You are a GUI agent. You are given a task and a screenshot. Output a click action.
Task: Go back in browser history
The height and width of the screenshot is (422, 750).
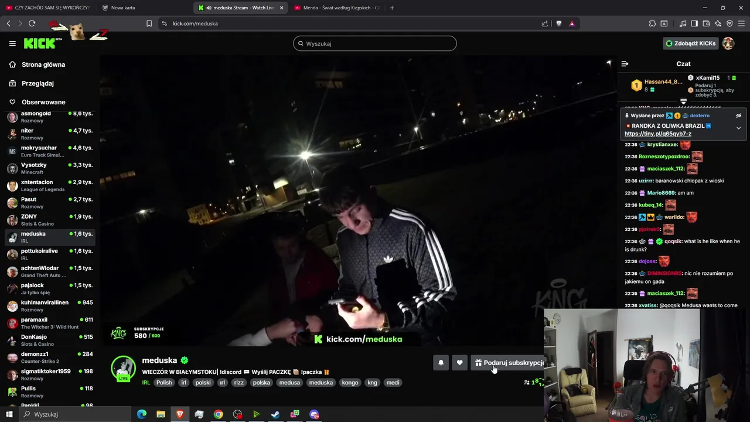tap(8, 23)
